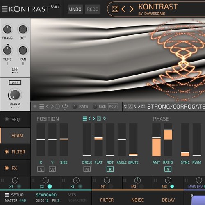Toggle the R modulation box under ROT
This screenshot has height=205, width=205.
click(x=110, y=169)
